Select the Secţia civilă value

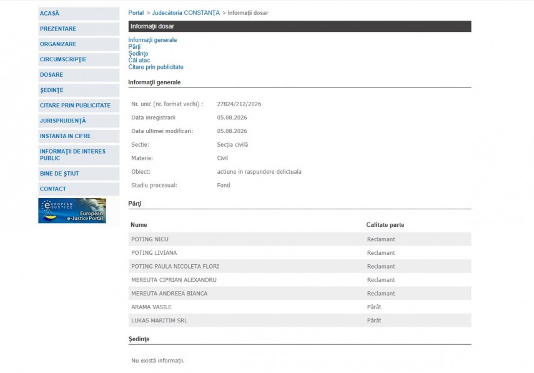coord(232,145)
